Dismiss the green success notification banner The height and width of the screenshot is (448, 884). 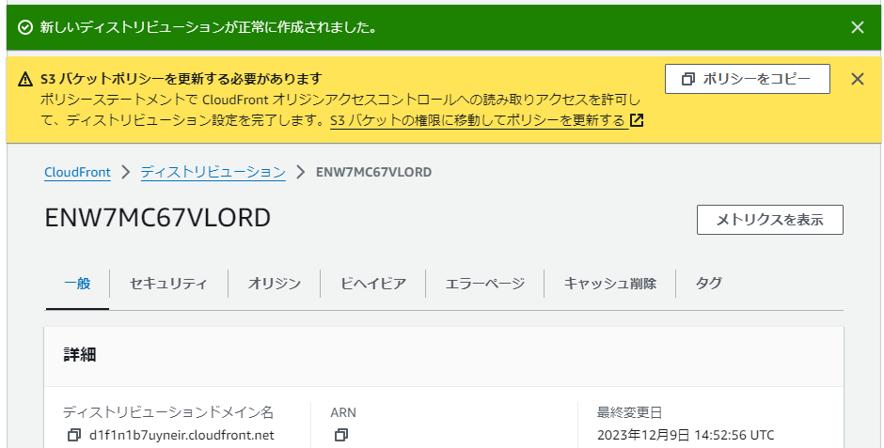tap(857, 27)
